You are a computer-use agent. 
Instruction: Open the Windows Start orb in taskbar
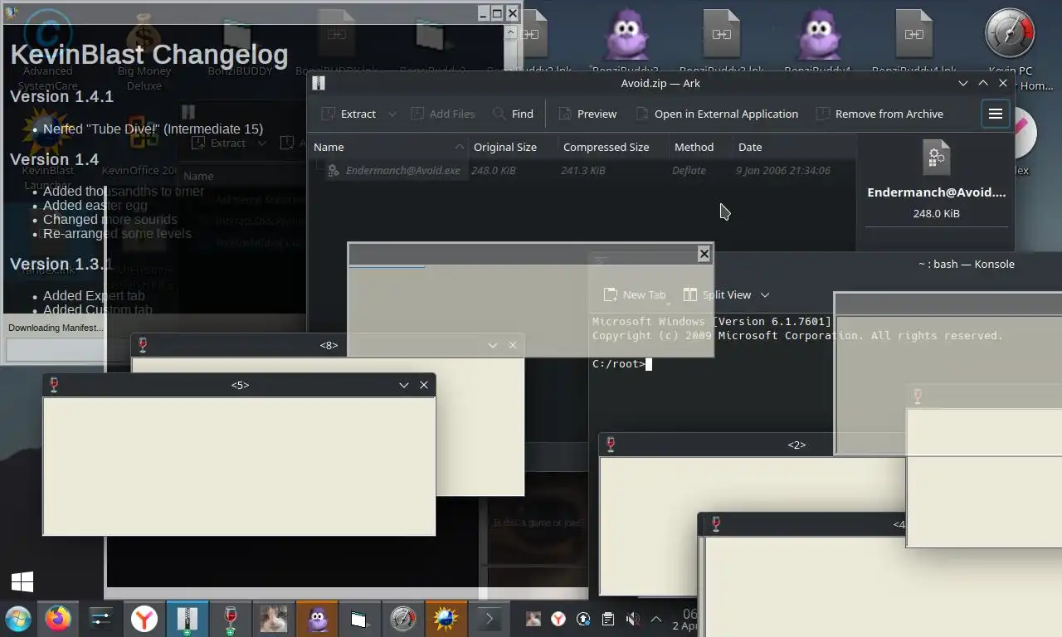tap(18, 619)
